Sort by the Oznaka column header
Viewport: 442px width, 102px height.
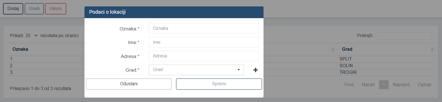(x=20, y=49)
